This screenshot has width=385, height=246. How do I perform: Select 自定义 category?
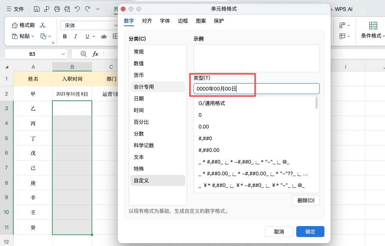point(158,180)
